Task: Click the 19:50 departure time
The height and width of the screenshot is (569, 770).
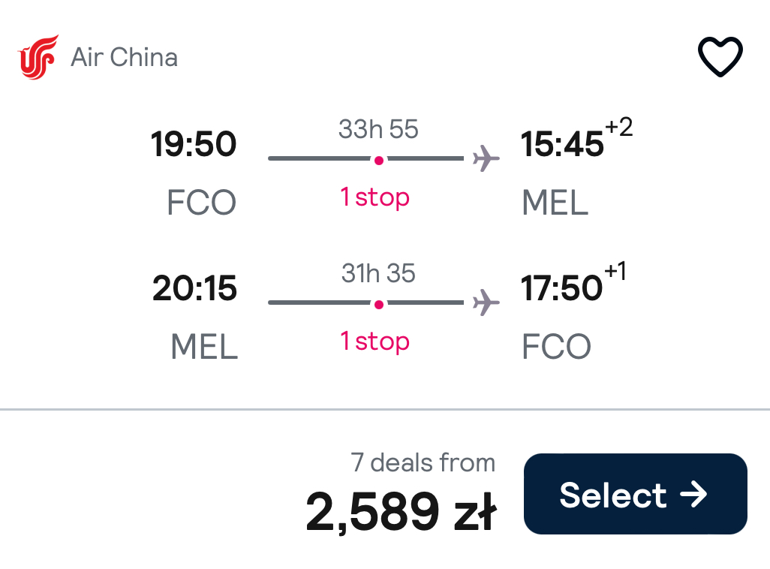Action: pos(194,144)
